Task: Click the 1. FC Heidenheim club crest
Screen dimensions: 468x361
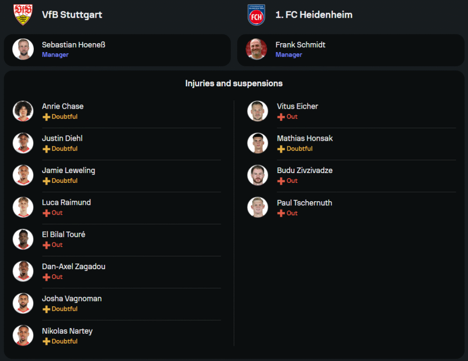Action: point(256,15)
